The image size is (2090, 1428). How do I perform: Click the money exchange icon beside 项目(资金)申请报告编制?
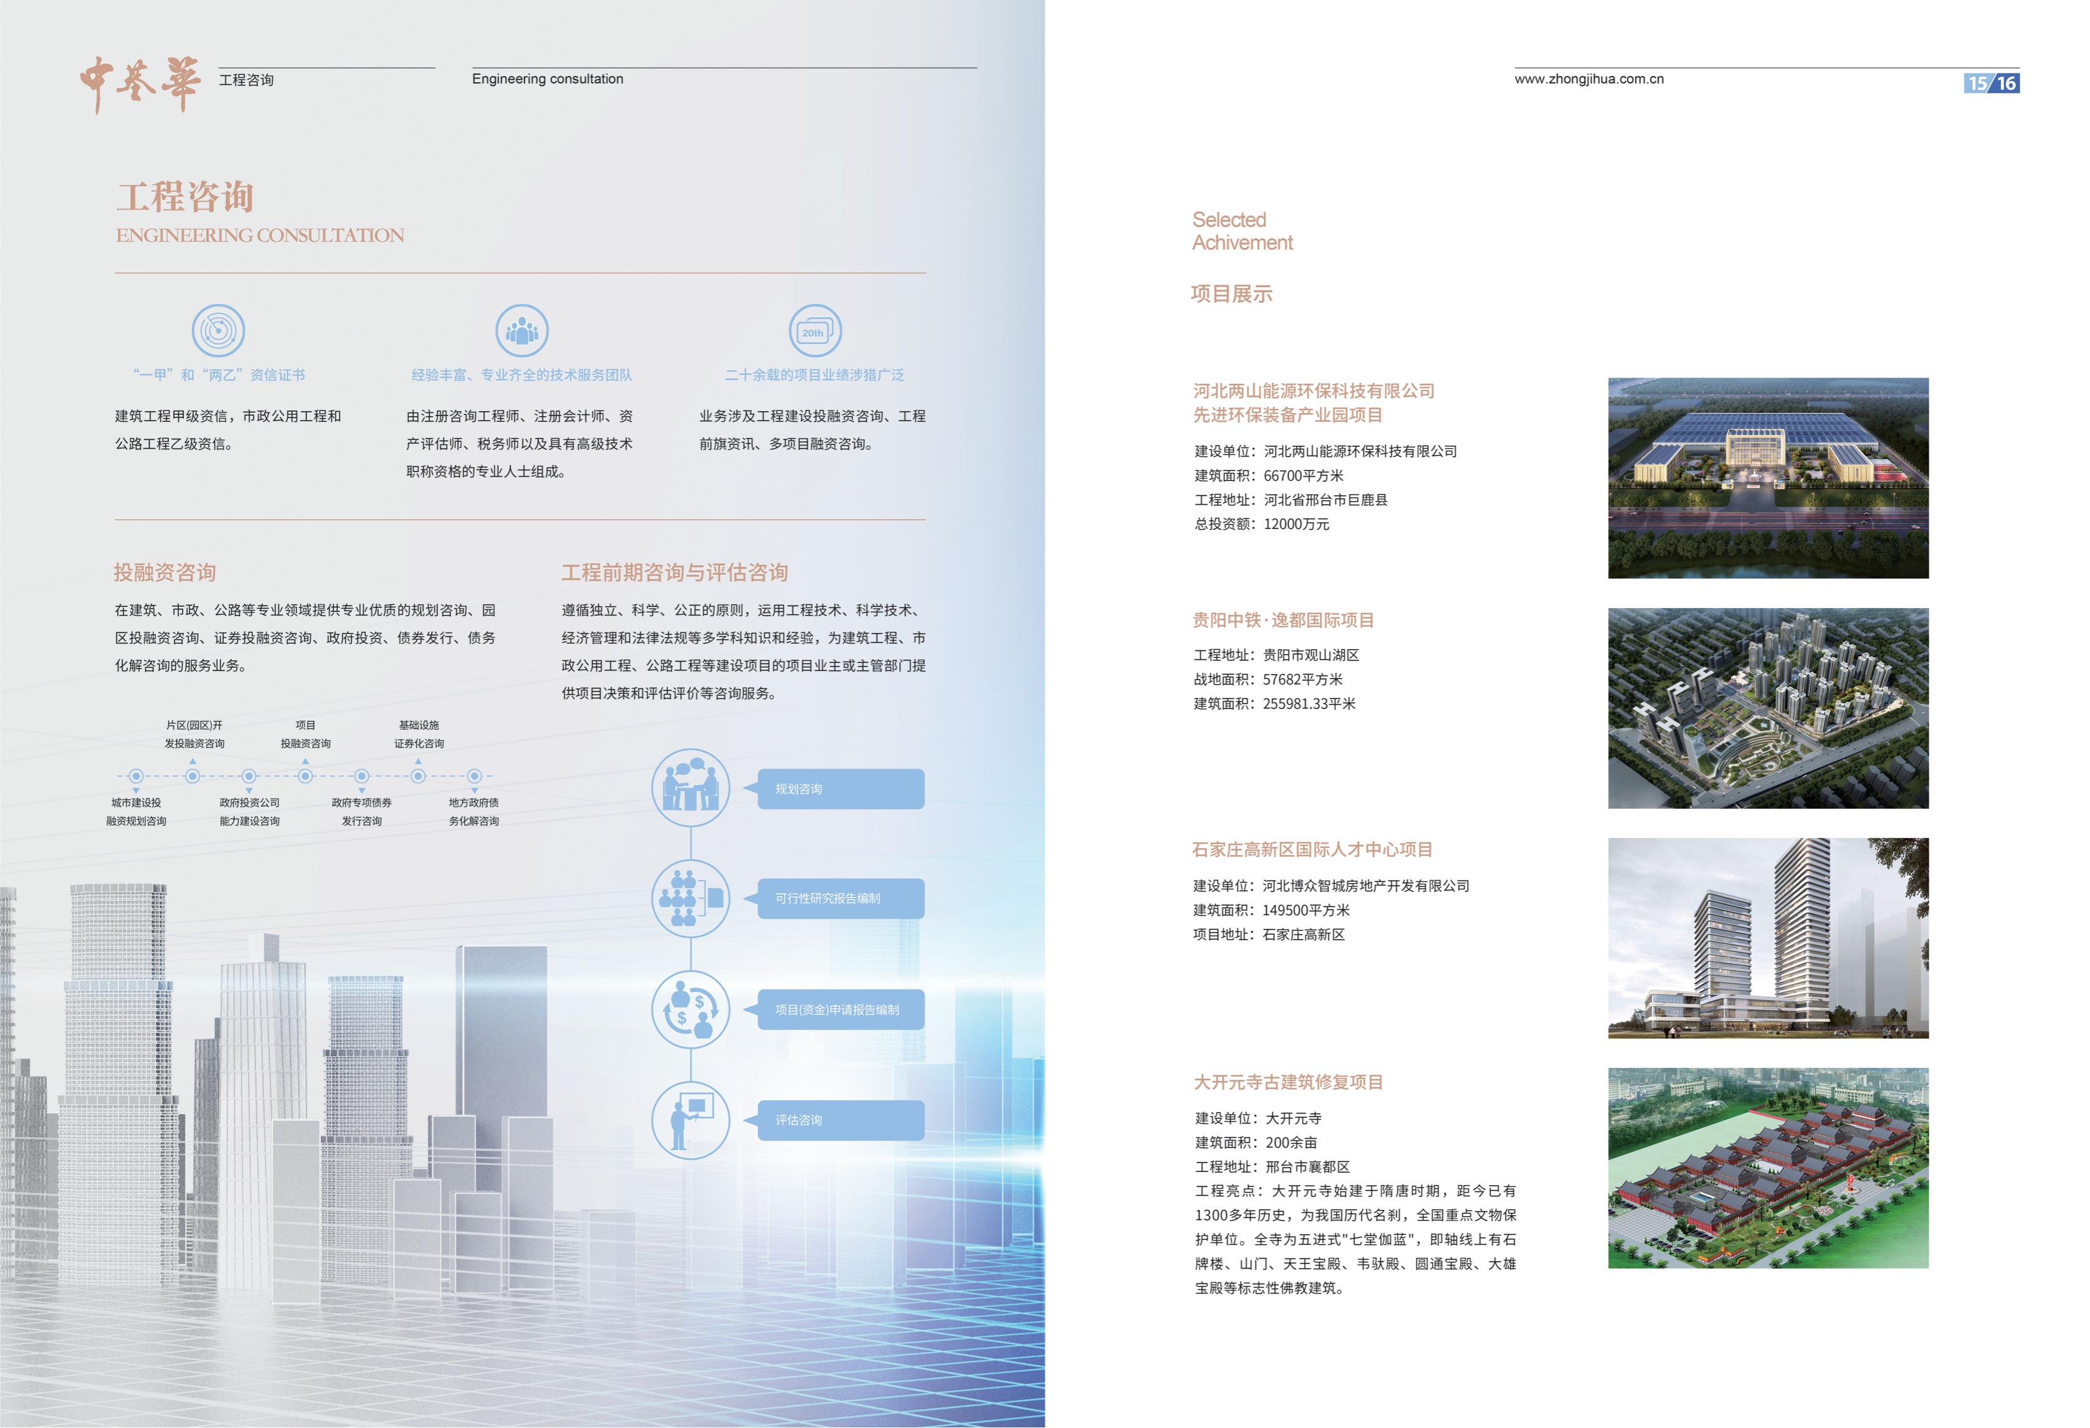coord(690,1009)
